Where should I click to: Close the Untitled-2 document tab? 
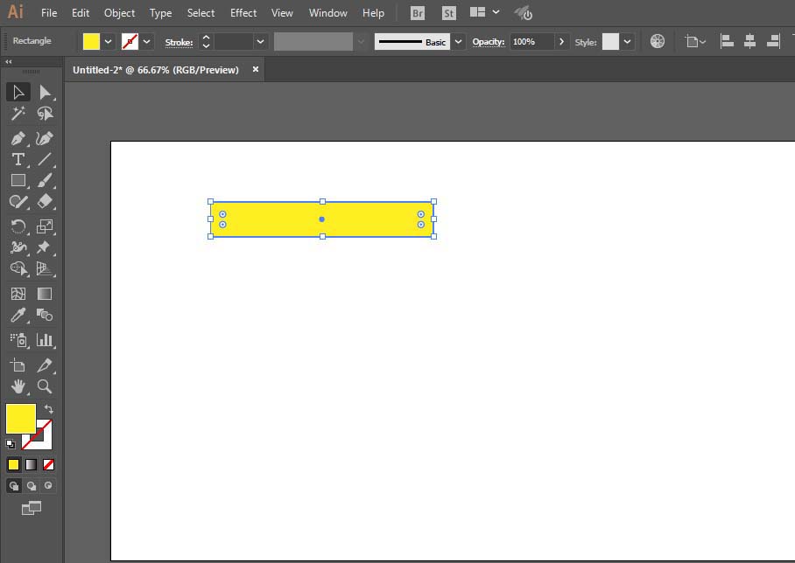coord(256,69)
